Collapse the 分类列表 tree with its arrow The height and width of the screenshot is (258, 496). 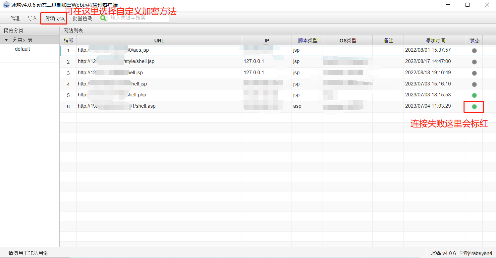pos(6,40)
